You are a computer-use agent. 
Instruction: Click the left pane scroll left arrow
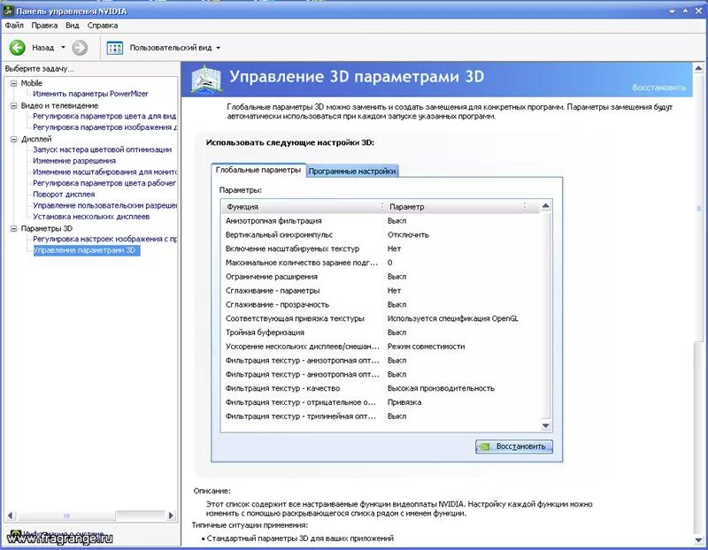[x=10, y=516]
